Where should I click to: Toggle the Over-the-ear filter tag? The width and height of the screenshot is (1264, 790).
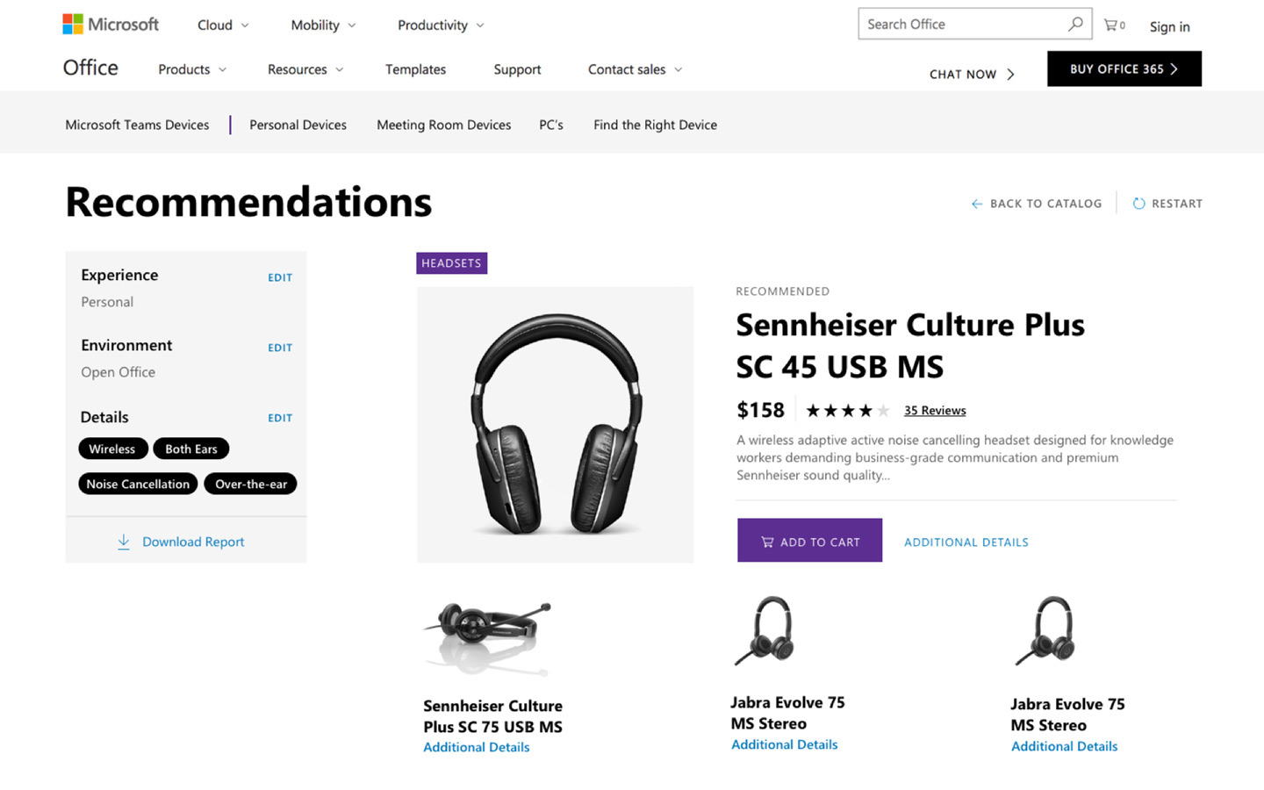[x=251, y=484]
